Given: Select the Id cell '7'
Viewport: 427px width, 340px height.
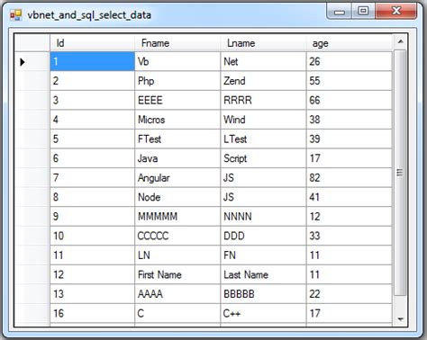Looking at the screenshot, I should [x=93, y=178].
